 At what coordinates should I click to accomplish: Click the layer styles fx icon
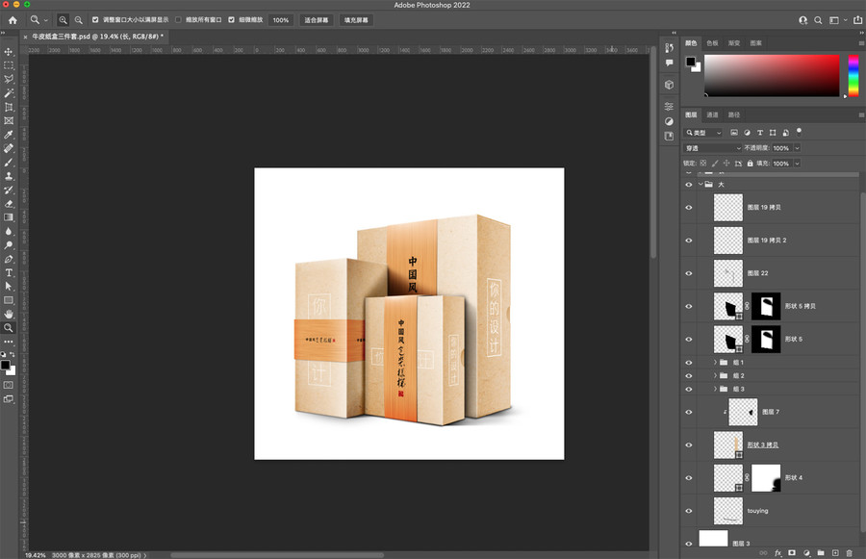[778, 553]
